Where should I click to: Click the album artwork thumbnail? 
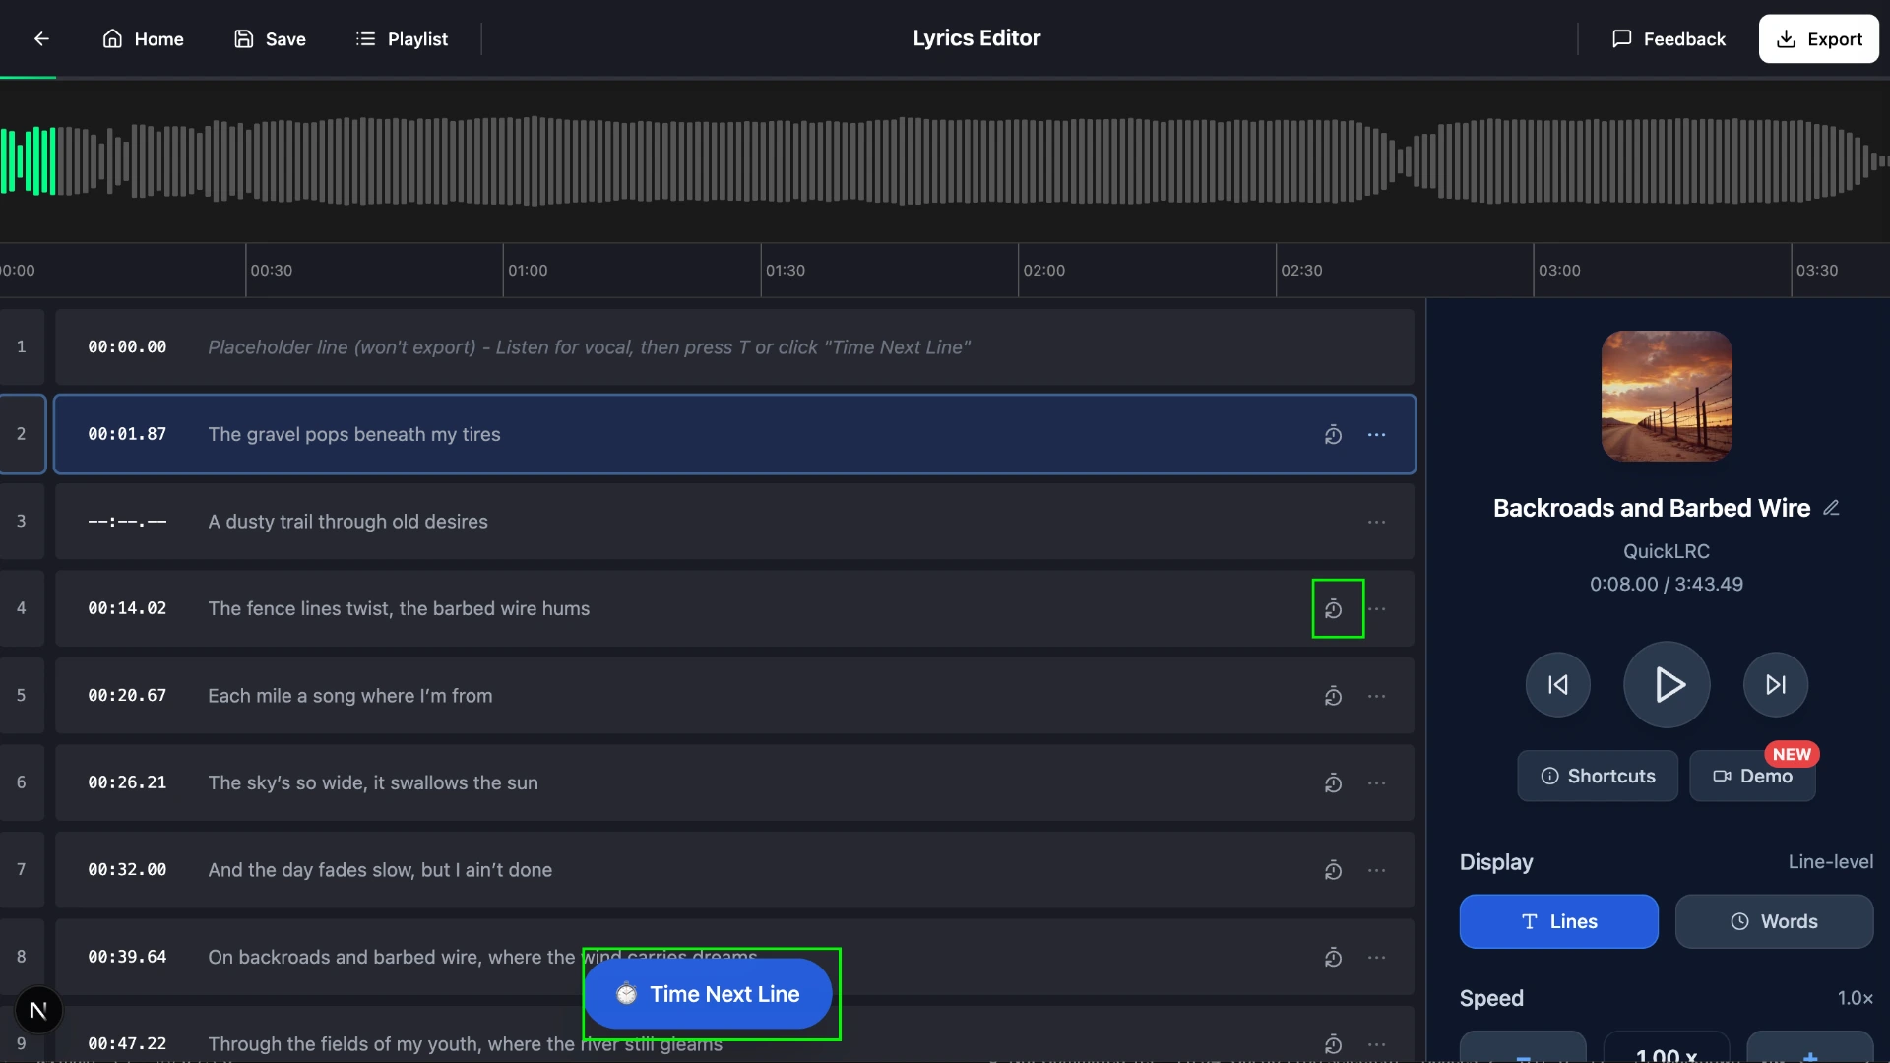point(1666,396)
